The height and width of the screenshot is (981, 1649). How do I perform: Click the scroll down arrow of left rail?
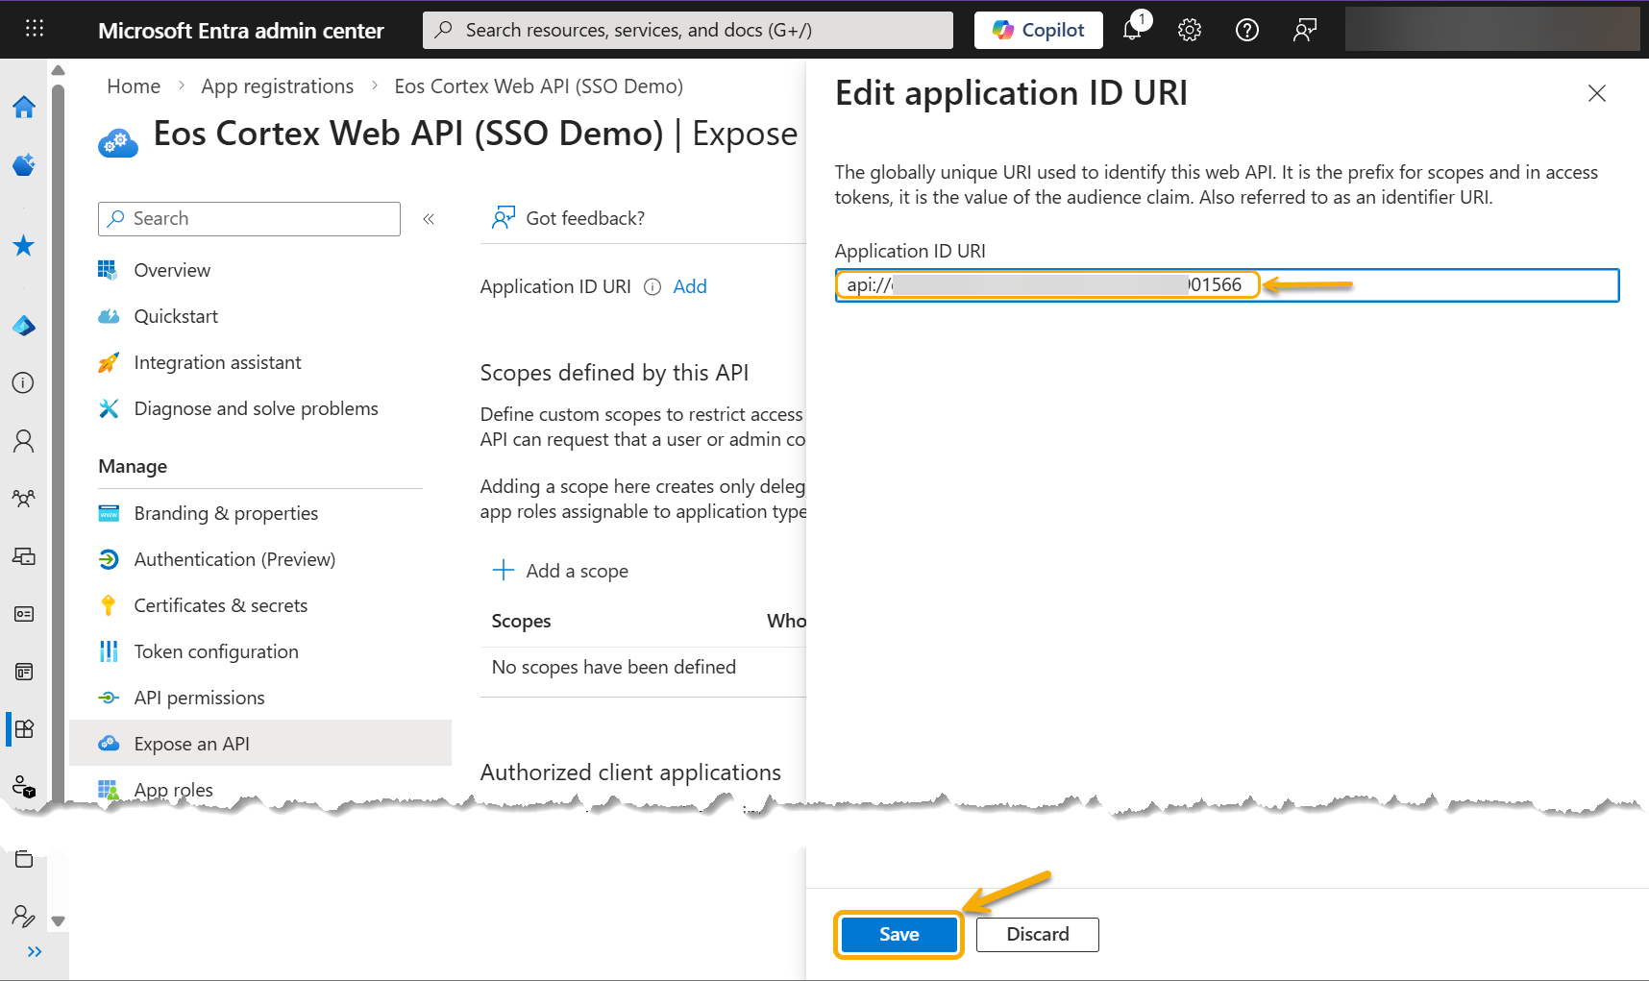58,921
